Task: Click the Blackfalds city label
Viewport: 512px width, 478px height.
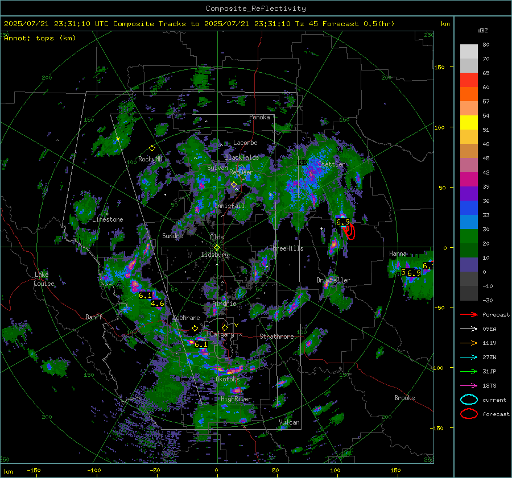Action: [x=242, y=157]
